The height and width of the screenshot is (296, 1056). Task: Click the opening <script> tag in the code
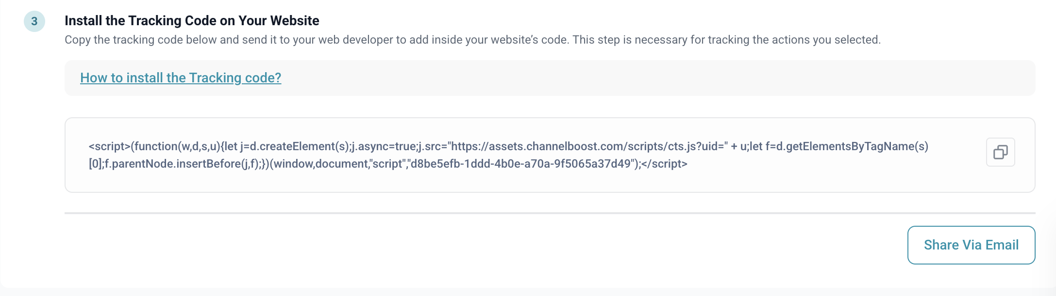point(109,146)
